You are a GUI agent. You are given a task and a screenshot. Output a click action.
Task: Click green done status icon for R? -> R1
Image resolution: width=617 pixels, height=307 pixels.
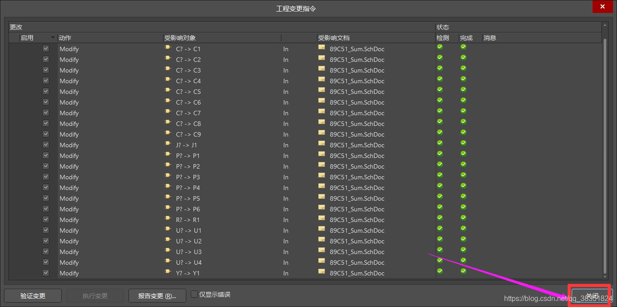click(x=463, y=218)
